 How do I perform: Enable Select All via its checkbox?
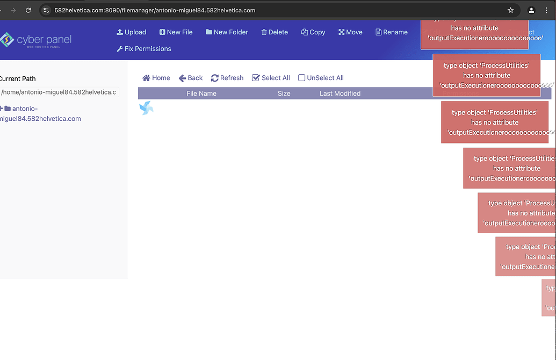coord(256,78)
